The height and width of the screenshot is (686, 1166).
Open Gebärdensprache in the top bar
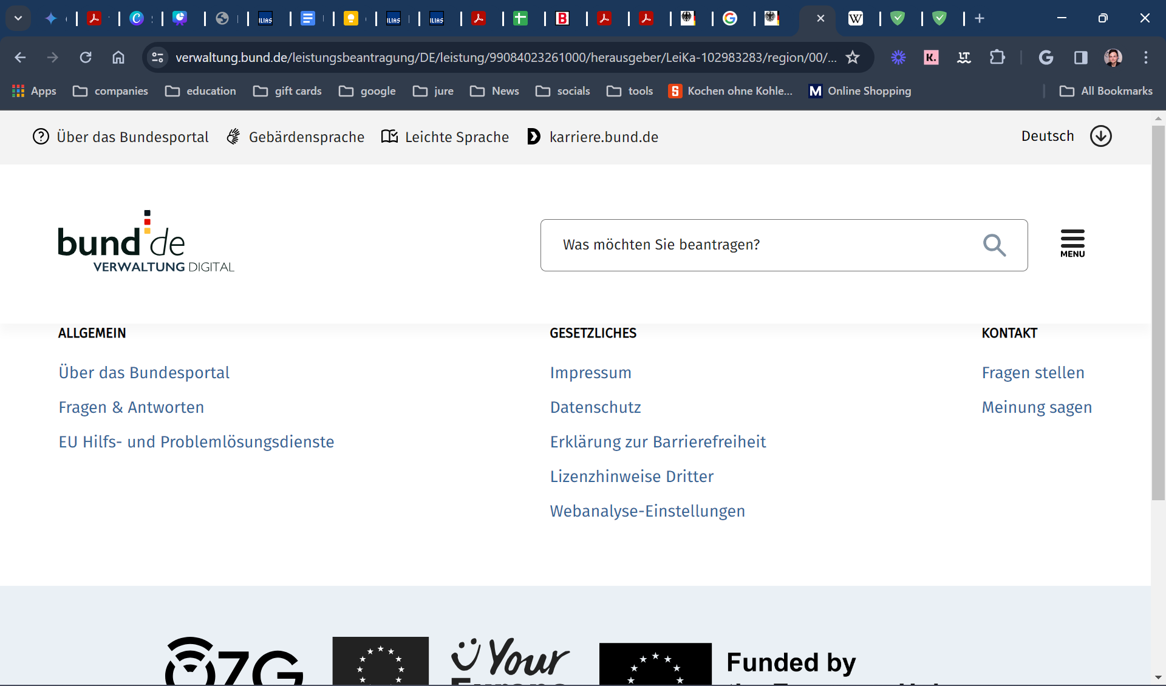(x=295, y=137)
